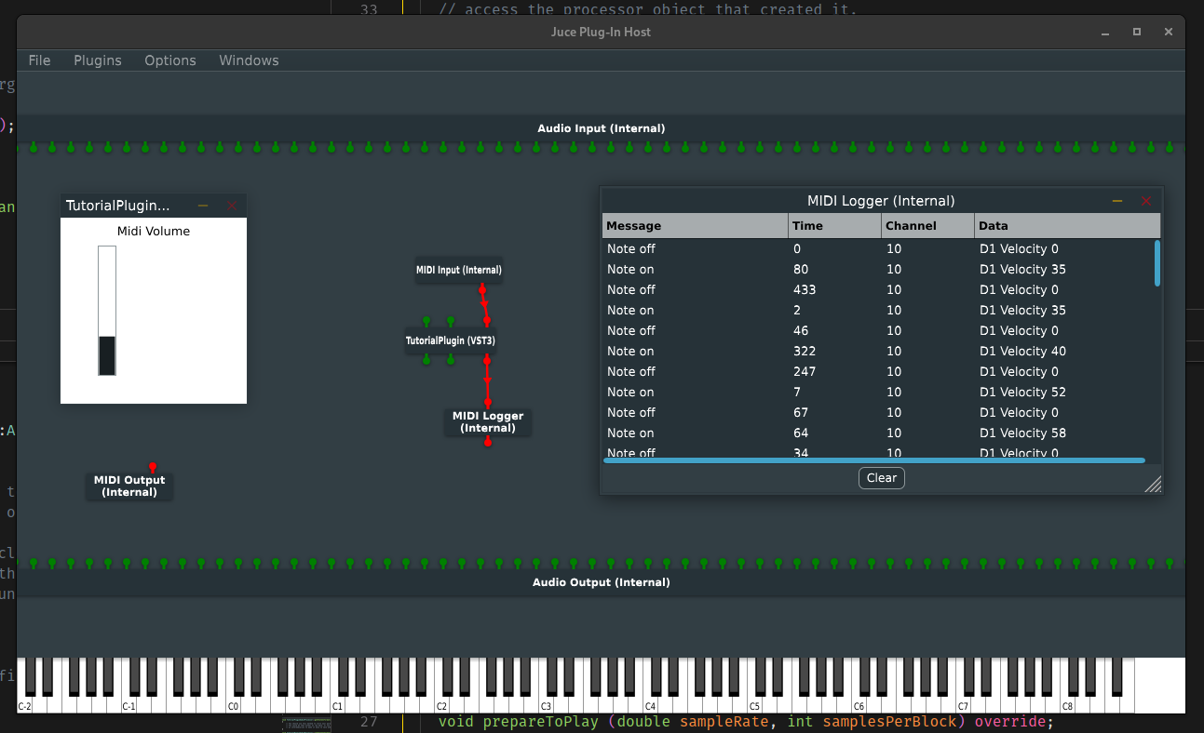The image size is (1204, 733).
Task: Click the MIDI Logger horizontal scrollbar
Action: tap(873, 460)
